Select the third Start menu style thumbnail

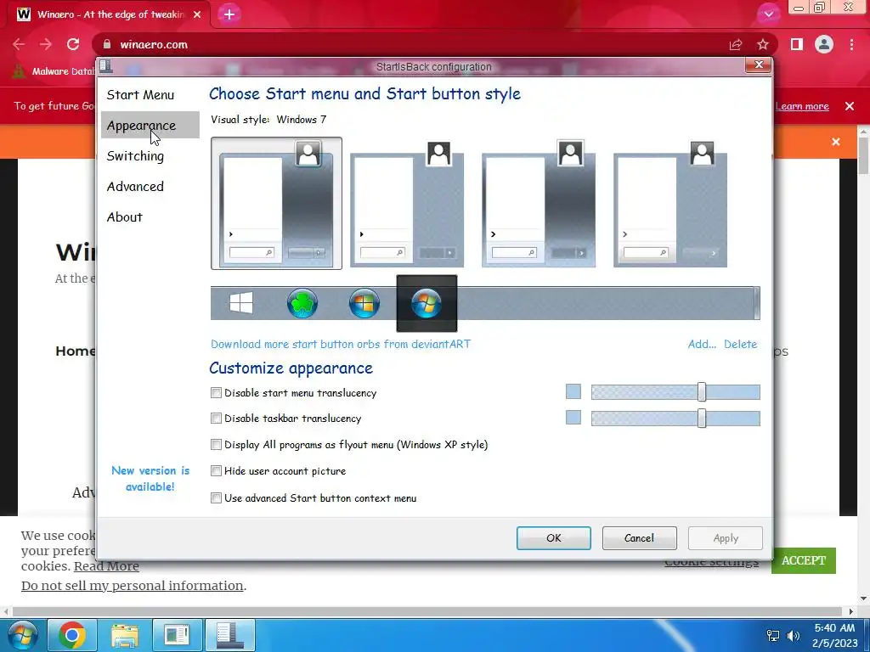coord(538,204)
